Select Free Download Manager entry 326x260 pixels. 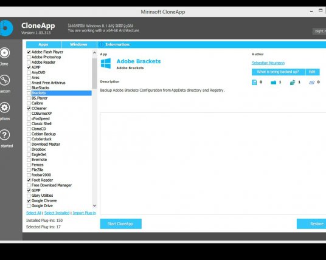tap(52, 185)
